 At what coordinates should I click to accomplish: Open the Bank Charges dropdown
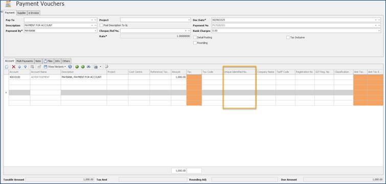(379, 31)
